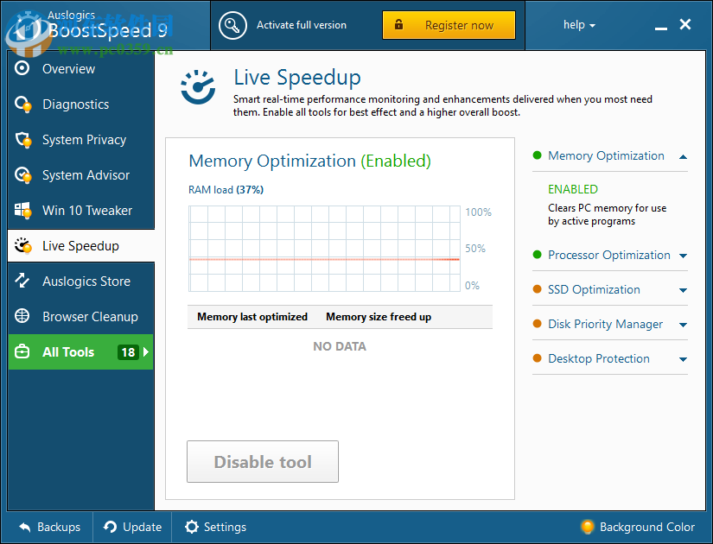Click Disable tool for Memory Optimization

(262, 461)
